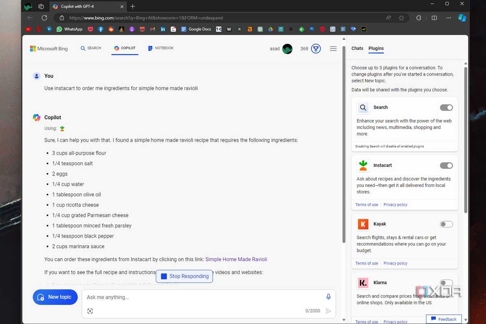Open a new browser tab

(x=133, y=7)
